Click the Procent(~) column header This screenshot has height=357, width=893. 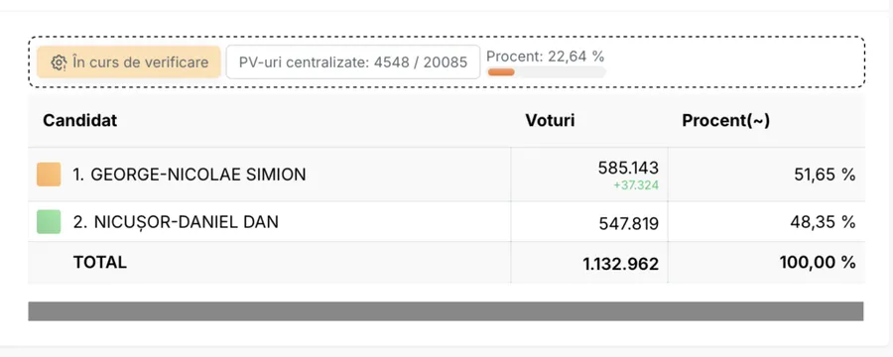(726, 121)
